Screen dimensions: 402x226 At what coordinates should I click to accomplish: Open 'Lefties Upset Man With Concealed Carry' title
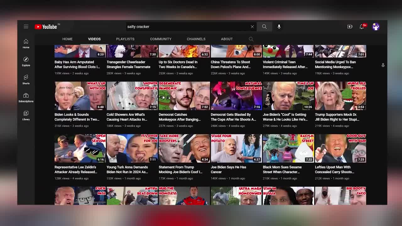pos(334,169)
